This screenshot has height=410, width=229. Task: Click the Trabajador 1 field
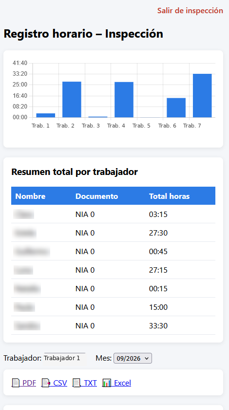pyautogui.click(x=65, y=358)
